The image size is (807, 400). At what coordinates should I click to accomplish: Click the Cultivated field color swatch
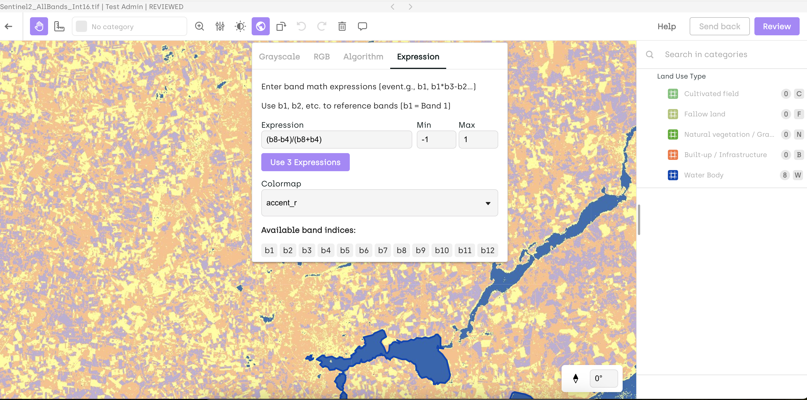(673, 94)
